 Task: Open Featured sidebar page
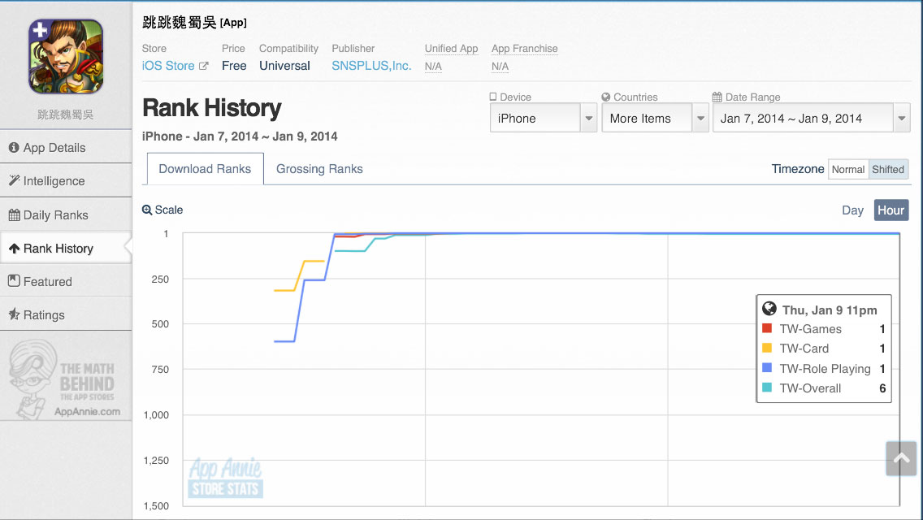click(65, 281)
